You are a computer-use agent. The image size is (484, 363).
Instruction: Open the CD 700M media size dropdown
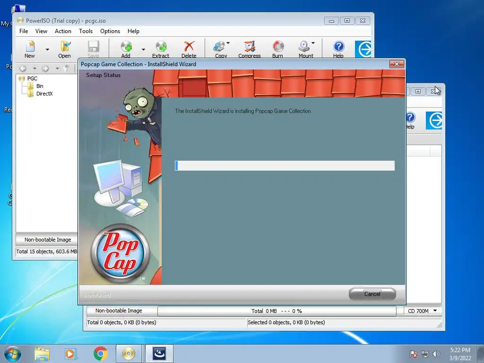(422, 311)
